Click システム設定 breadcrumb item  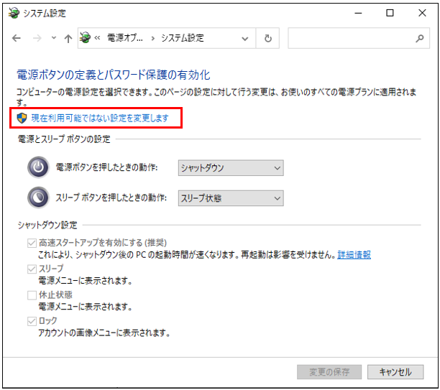click(x=182, y=39)
